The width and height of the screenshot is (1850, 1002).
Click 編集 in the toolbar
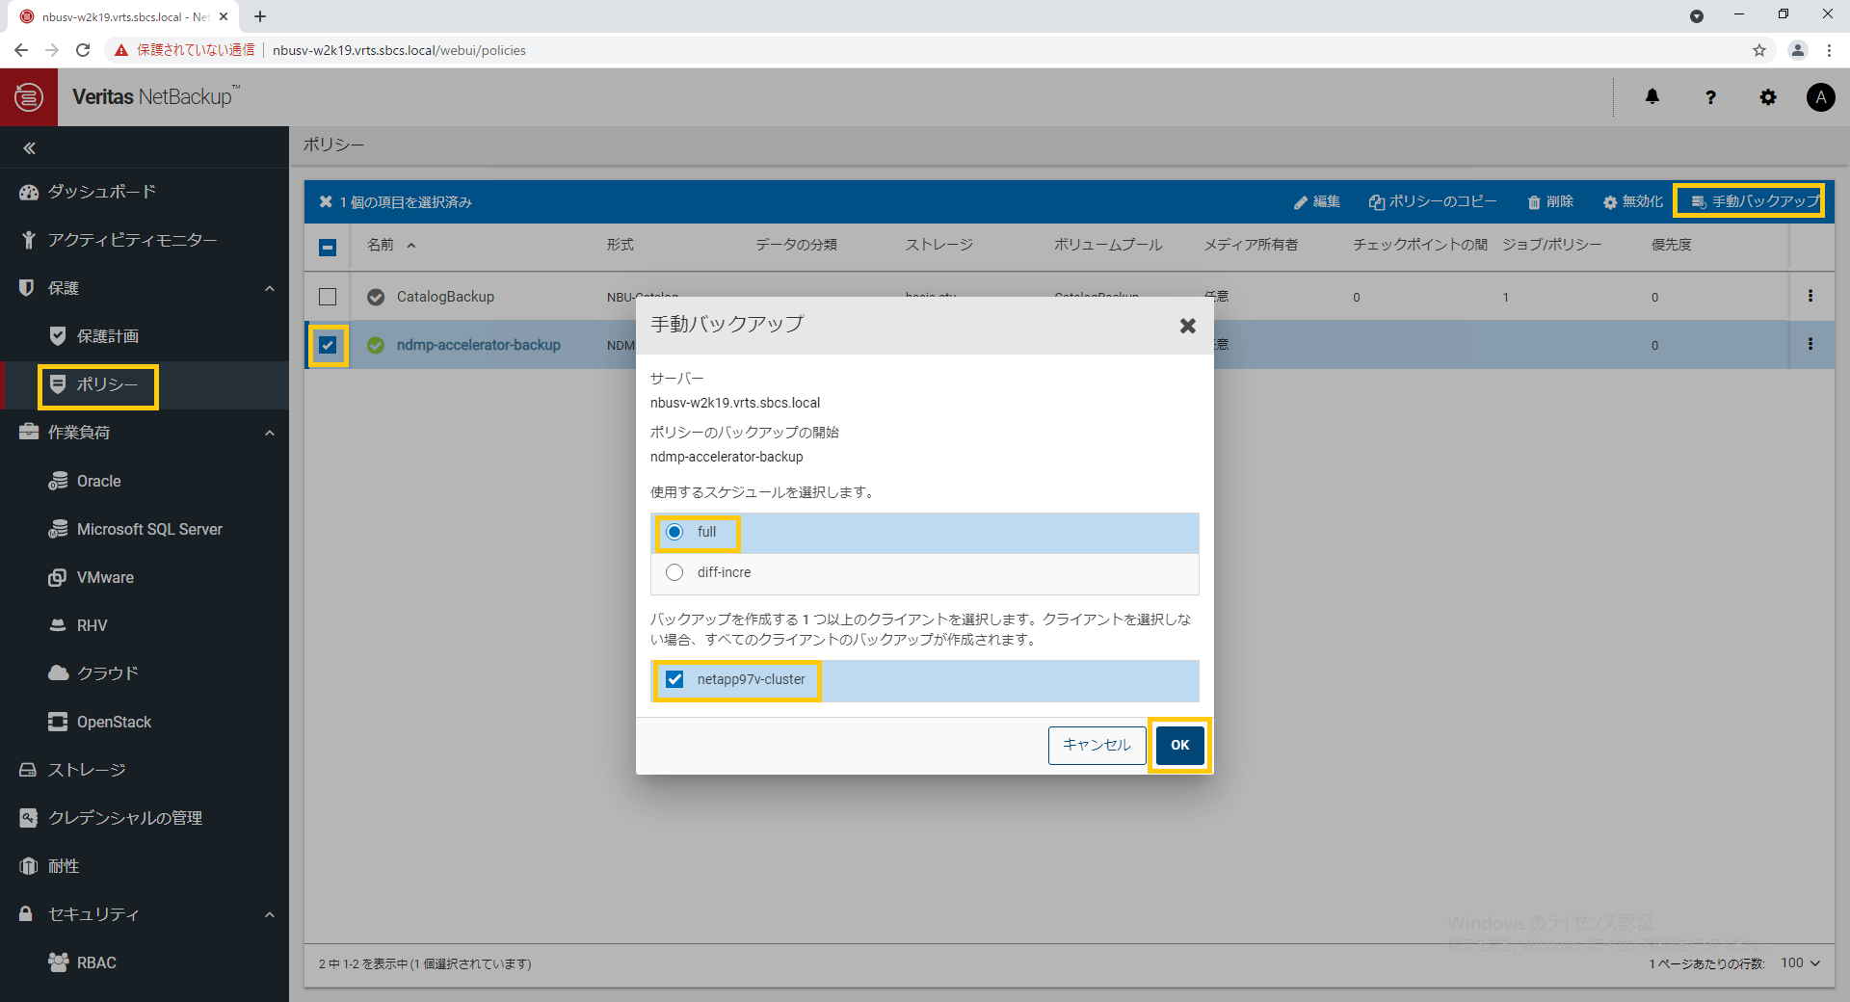(1317, 201)
